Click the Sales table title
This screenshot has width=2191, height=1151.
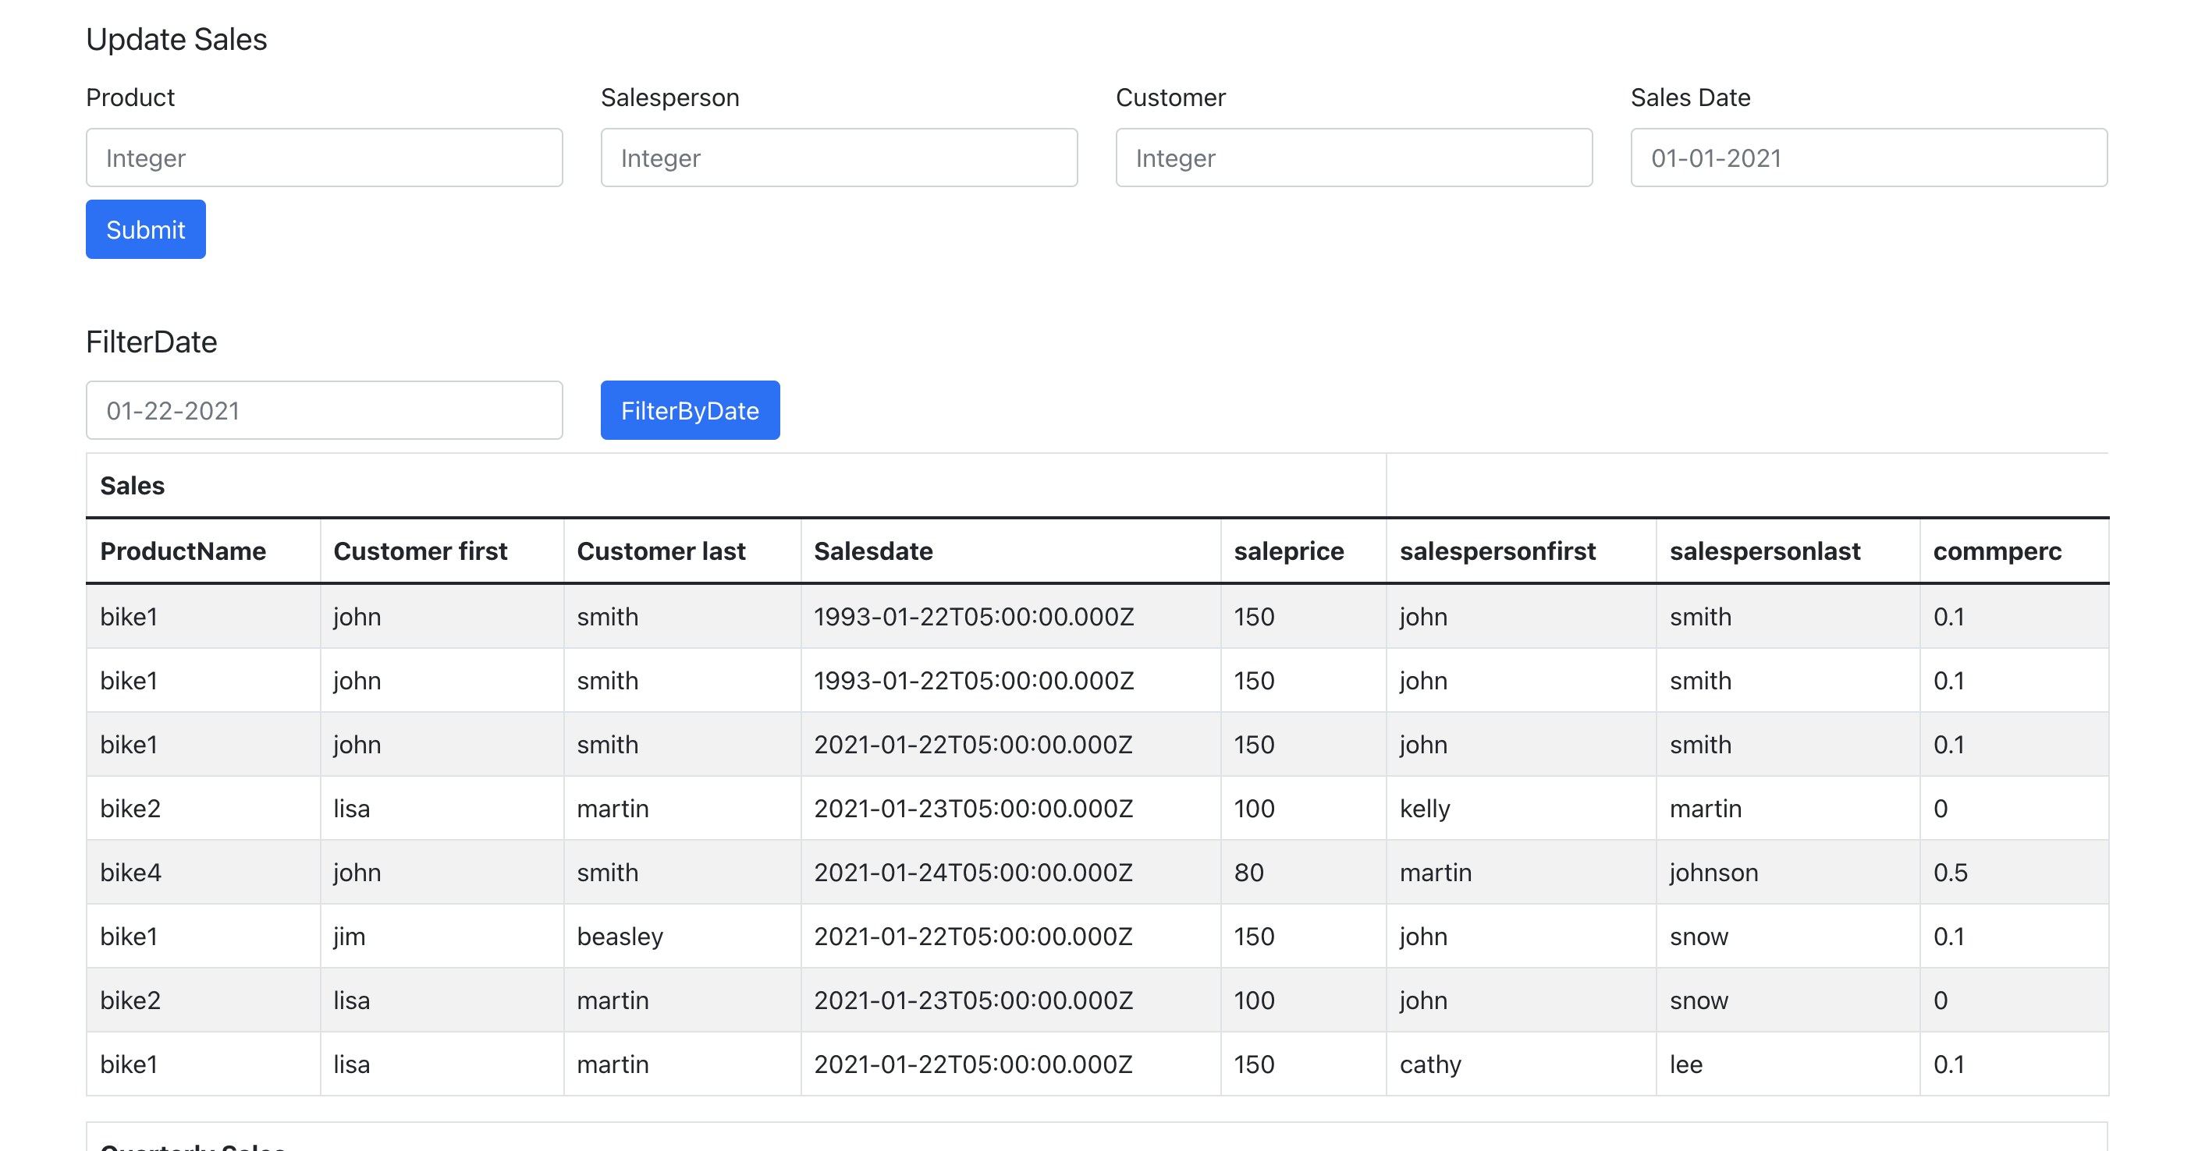click(x=132, y=485)
